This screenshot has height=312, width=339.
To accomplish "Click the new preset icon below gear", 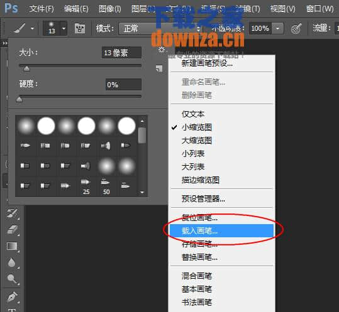I will click(159, 68).
